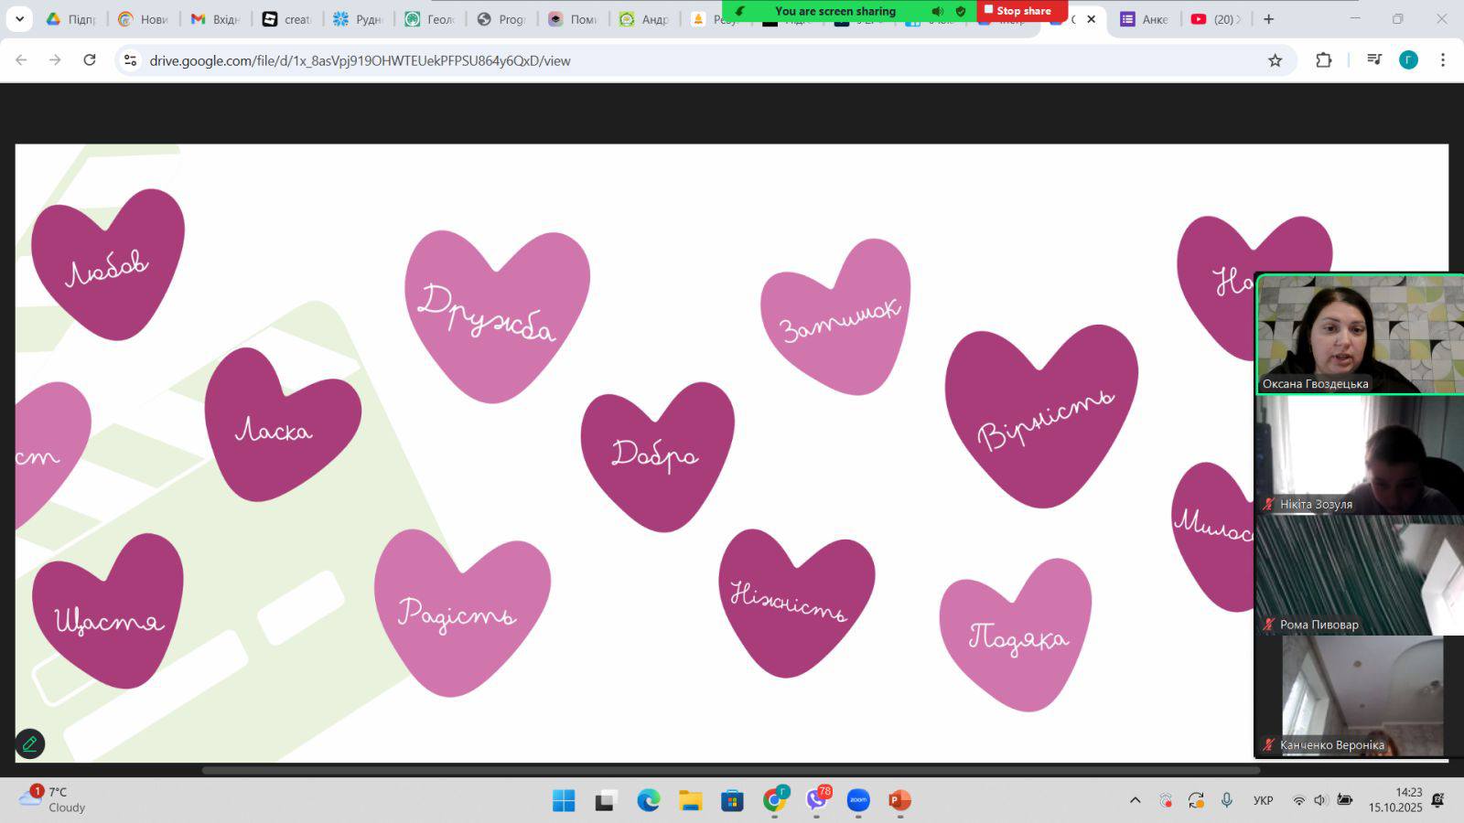Click the site information icon in address bar

(131, 60)
